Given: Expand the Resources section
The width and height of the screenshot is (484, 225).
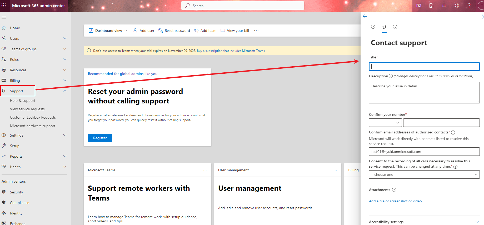Looking at the screenshot, I should click(65, 70).
